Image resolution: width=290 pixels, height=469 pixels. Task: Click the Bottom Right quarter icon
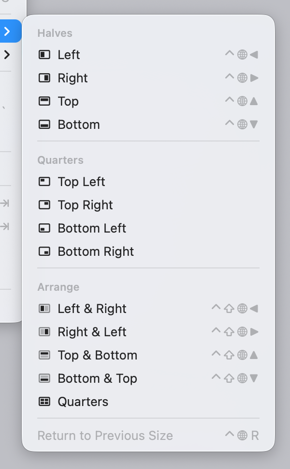click(44, 251)
